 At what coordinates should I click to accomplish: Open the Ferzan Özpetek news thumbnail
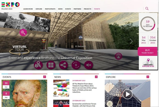pyautogui.click(x=61, y=103)
